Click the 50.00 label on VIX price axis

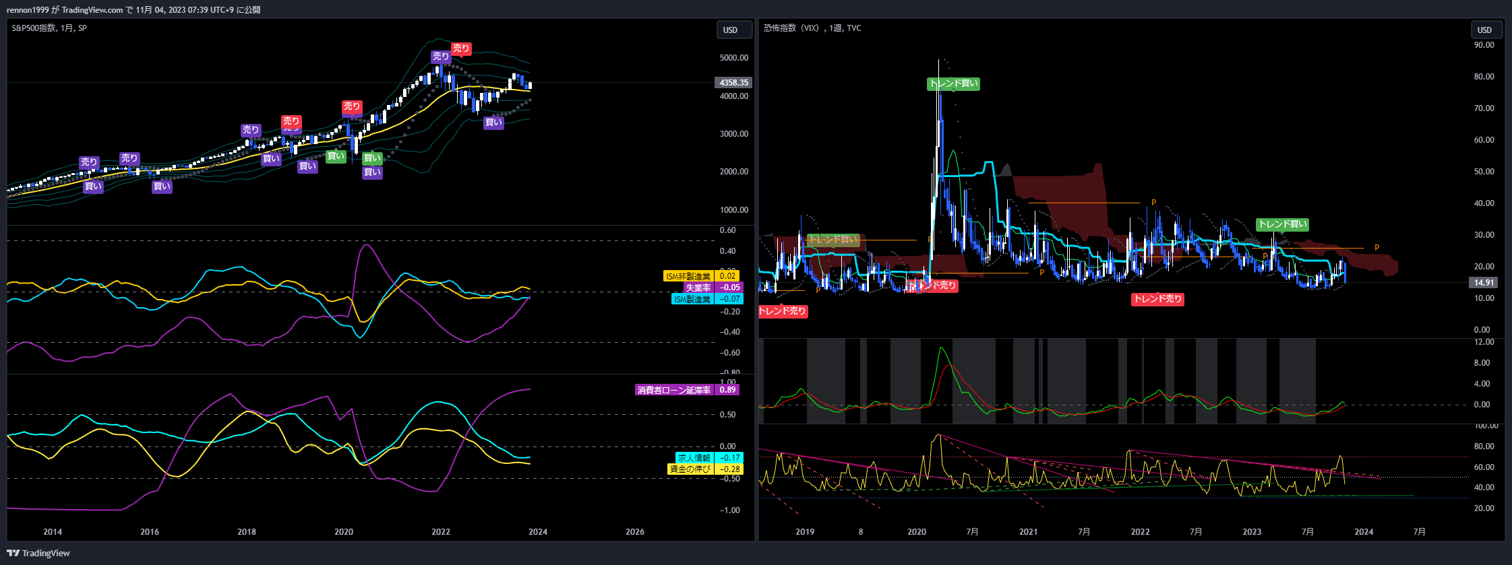point(1484,172)
